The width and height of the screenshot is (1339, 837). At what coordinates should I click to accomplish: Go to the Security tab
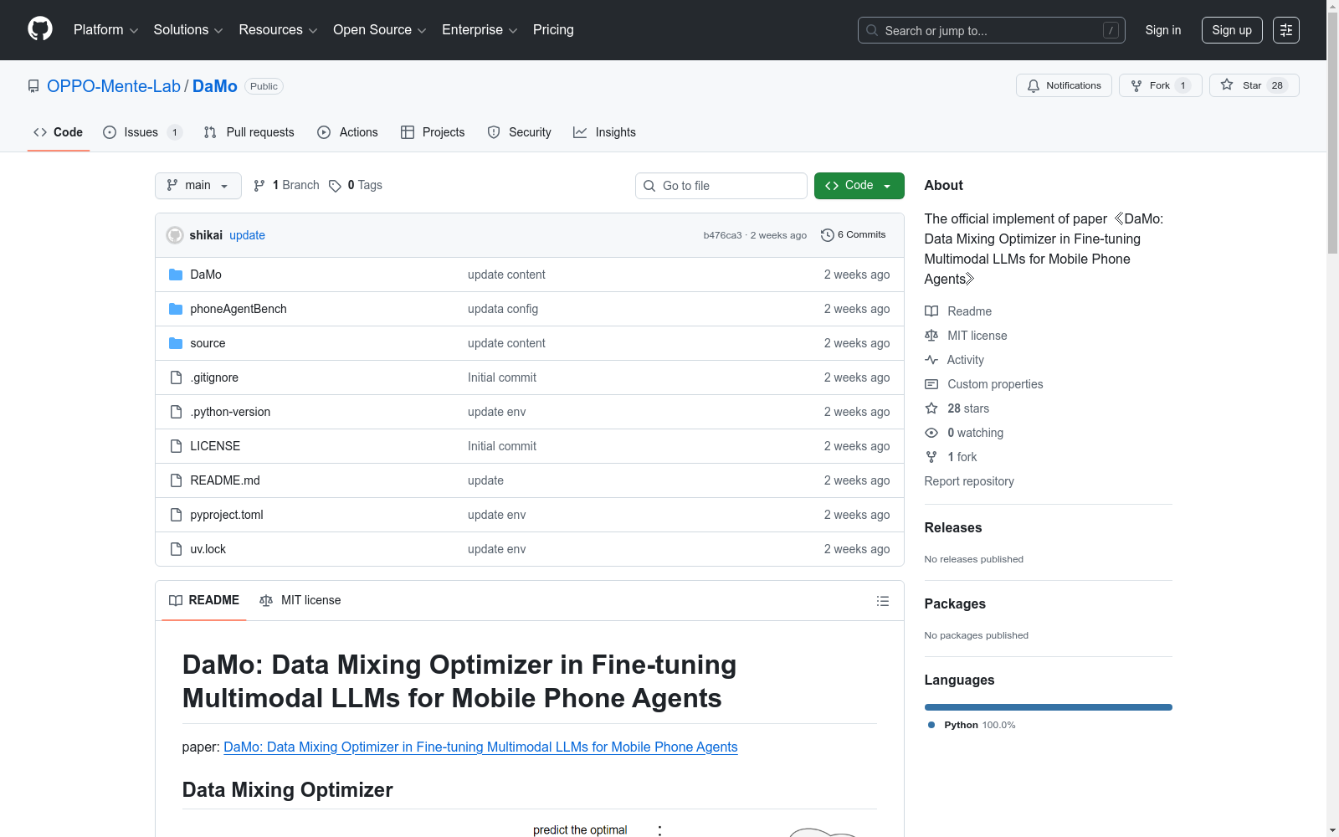click(519, 132)
